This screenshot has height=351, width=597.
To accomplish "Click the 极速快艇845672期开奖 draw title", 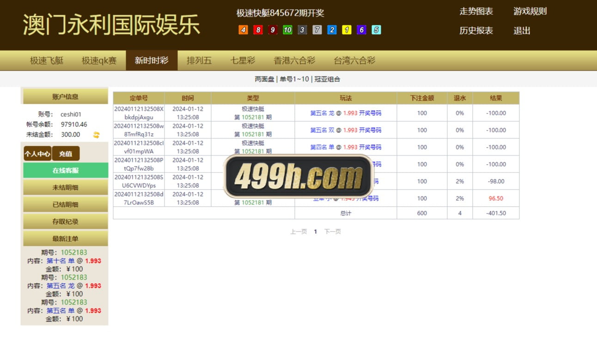I will click(x=280, y=13).
